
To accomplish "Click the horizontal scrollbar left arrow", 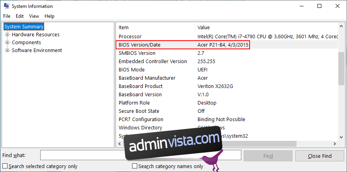I will tap(120, 144).
